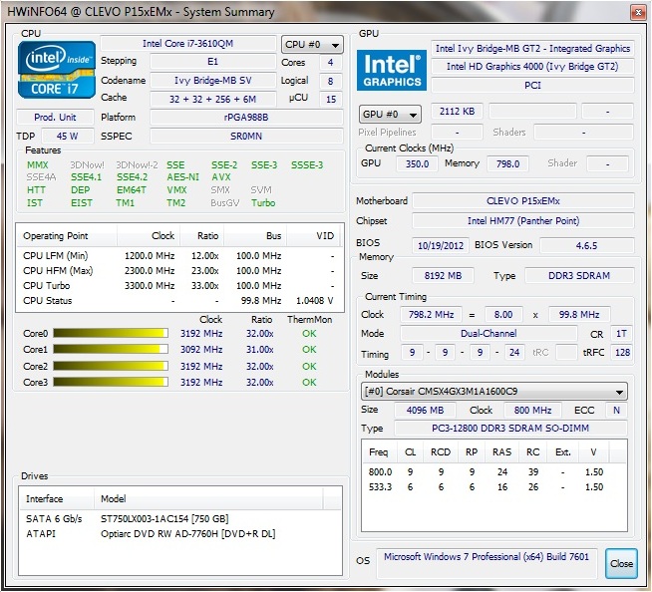Select the ST750LX003-1AC154 drive row
652x592 pixels.
(179, 519)
